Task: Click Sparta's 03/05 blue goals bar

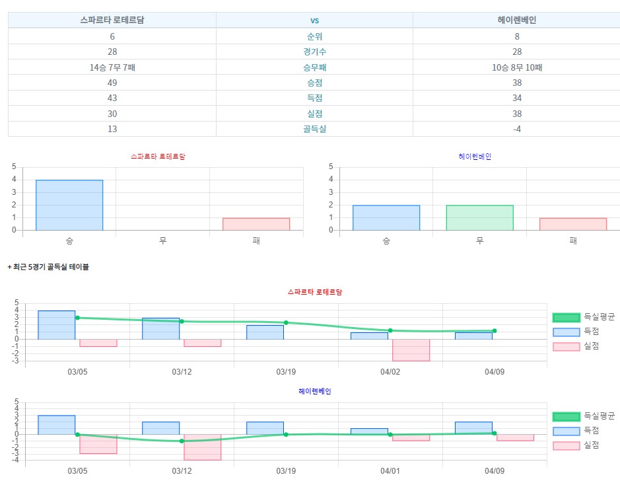Action: point(57,325)
